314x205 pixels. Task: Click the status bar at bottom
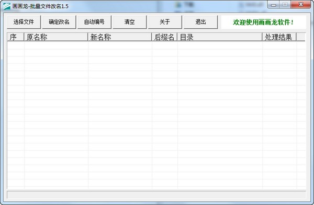(156, 195)
